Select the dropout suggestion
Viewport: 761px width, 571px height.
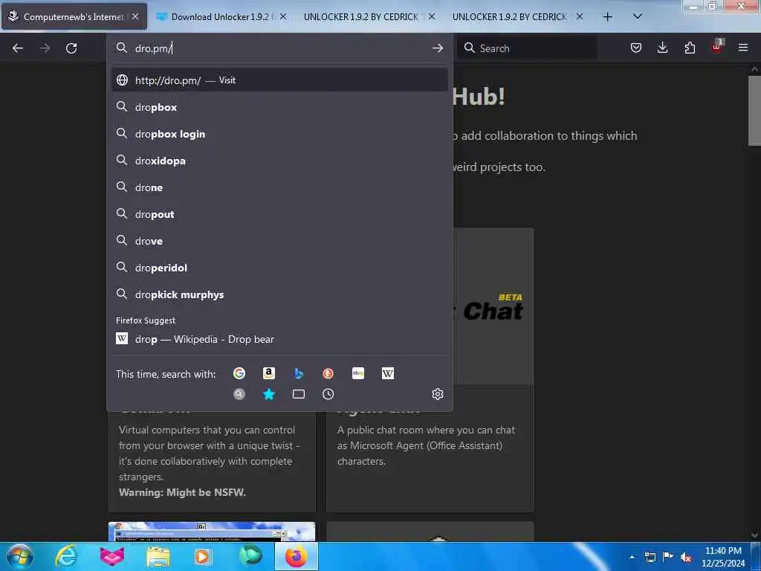click(x=279, y=213)
